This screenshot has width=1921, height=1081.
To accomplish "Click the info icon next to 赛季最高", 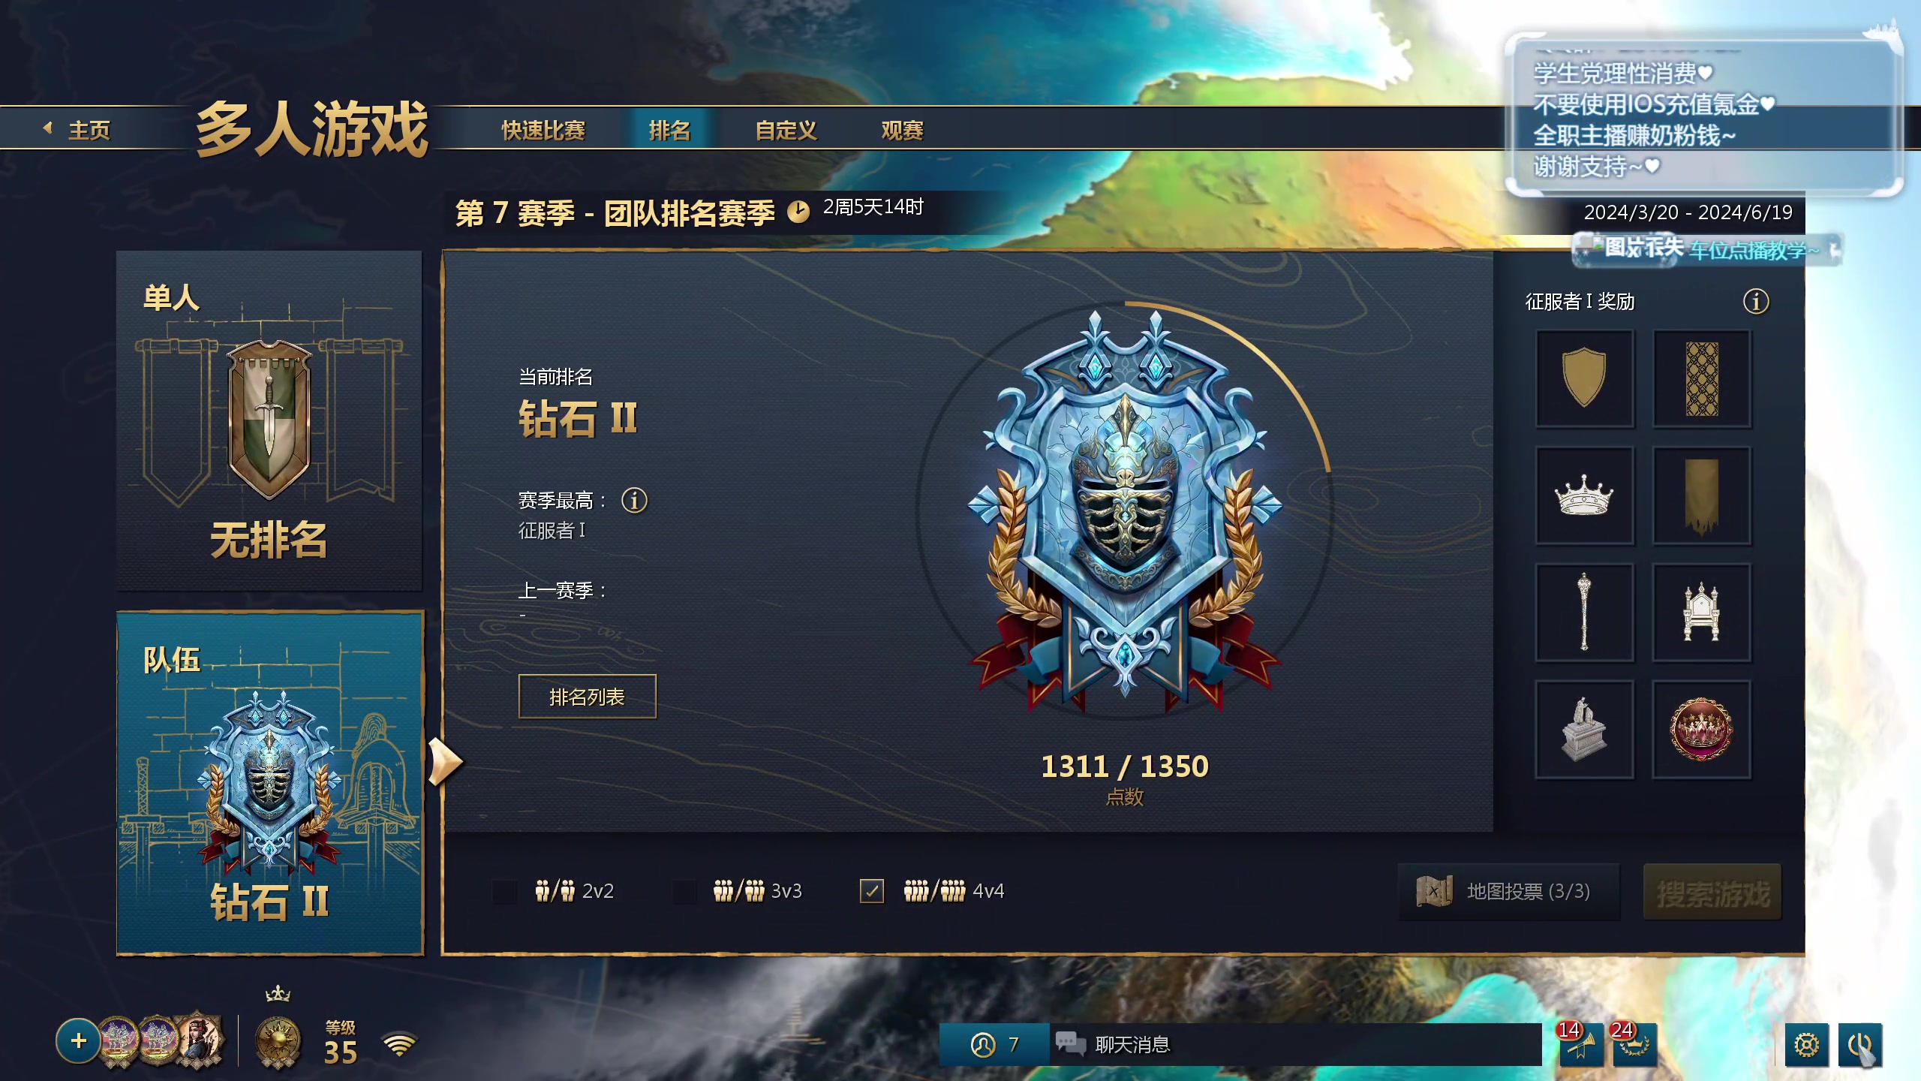I will pos(634,500).
